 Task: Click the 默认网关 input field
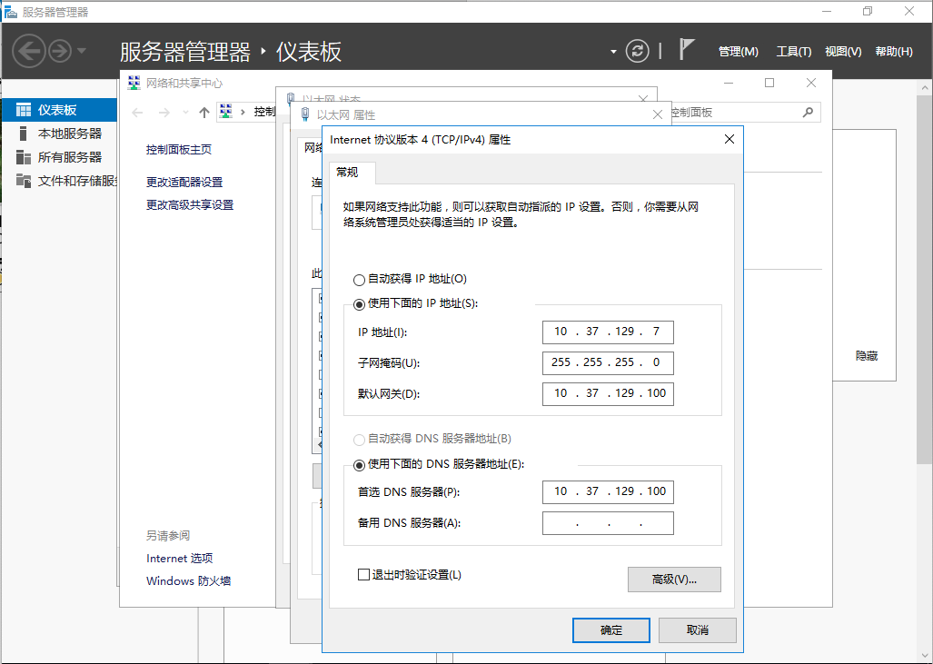pos(608,394)
